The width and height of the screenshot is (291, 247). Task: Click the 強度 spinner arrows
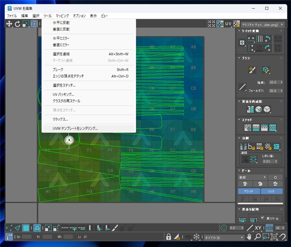[x=281, y=82]
